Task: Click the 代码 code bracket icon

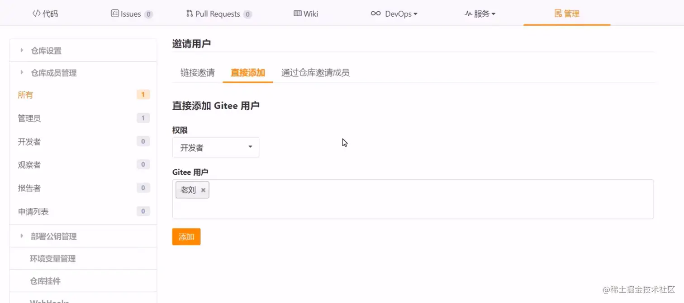Action: (37, 14)
